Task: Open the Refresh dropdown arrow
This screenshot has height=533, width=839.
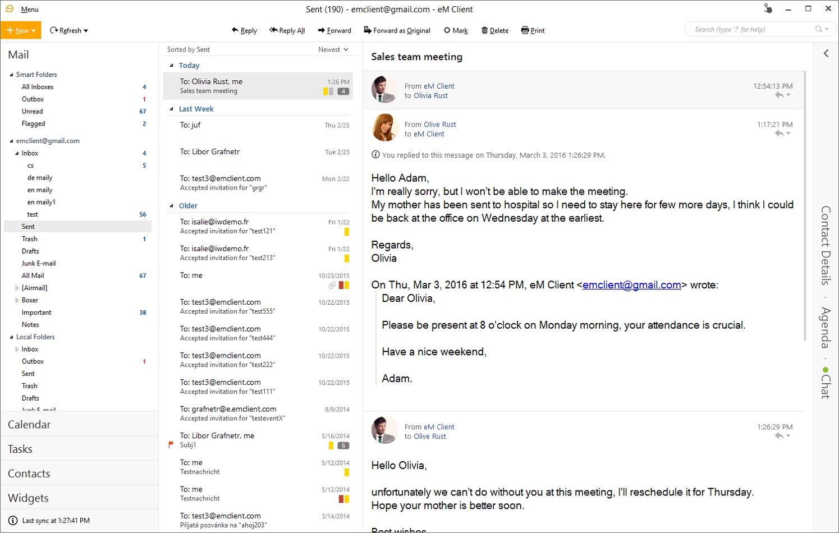Action: point(86,31)
